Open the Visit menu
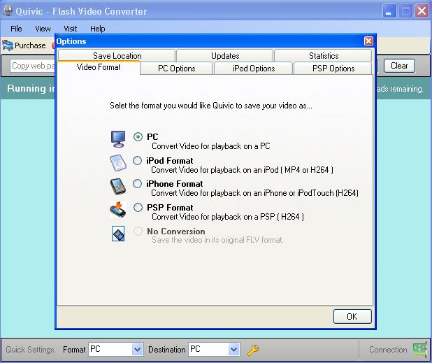 pyautogui.click(x=71, y=29)
